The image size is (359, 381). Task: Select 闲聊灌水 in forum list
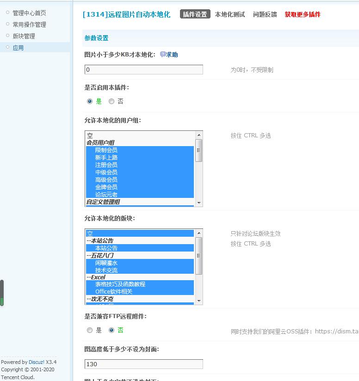coord(140,263)
